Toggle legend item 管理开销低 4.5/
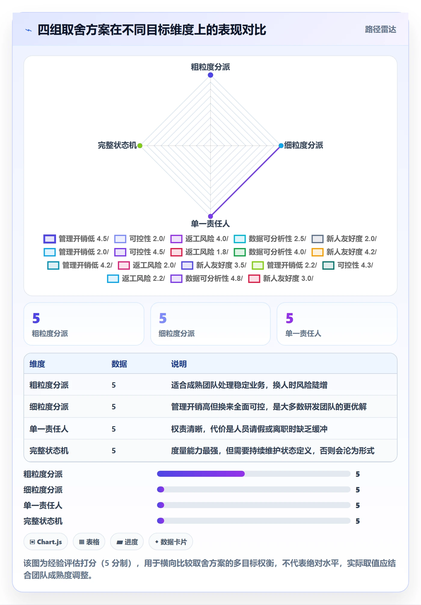421x605 pixels. [x=76, y=239]
